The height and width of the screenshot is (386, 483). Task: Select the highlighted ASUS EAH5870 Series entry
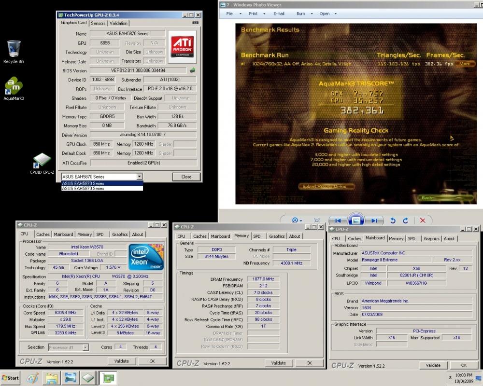pos(102,183)
